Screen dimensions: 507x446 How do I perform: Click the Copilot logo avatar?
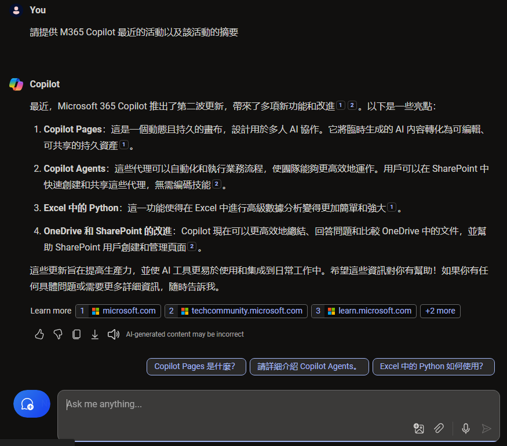16,84
